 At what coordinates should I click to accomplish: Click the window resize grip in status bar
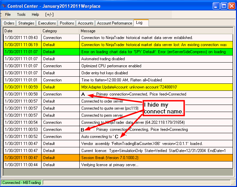point(233,183)
